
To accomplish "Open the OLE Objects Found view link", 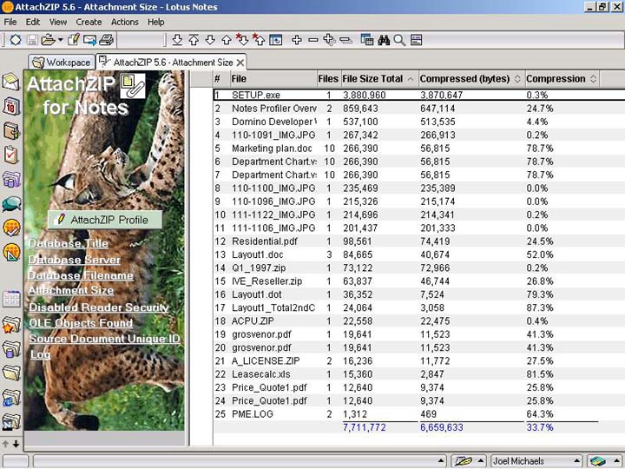I will pos(81,323).
